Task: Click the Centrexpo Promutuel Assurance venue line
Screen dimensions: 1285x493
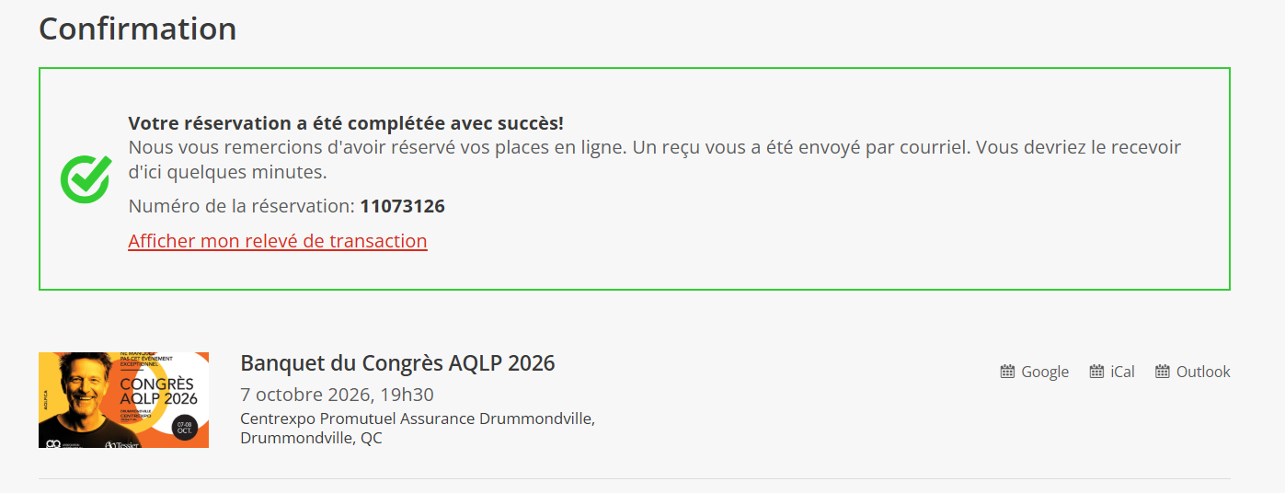Action: pos(418,418)
